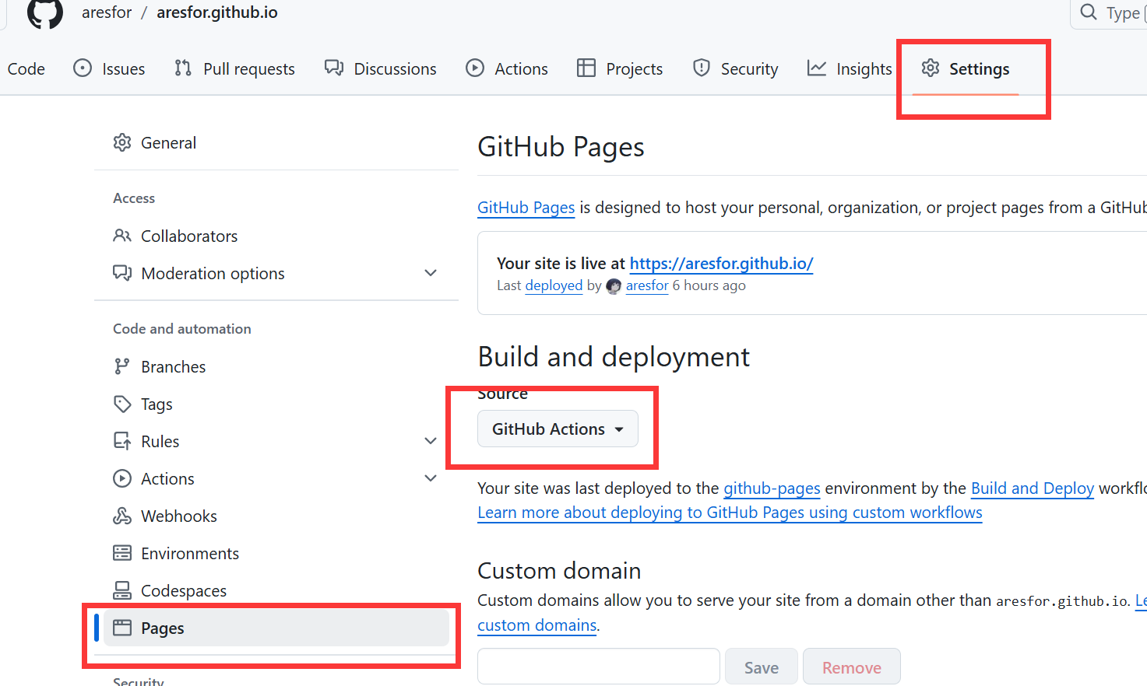
Task: Open Learn more about custom workflows link
Action: 730,513
